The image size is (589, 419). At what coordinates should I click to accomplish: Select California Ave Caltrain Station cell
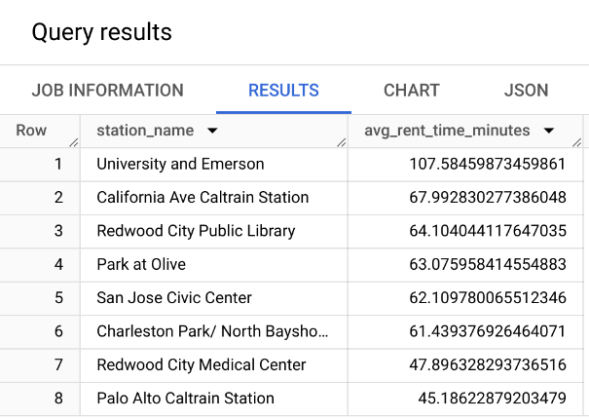pos(202,198)
